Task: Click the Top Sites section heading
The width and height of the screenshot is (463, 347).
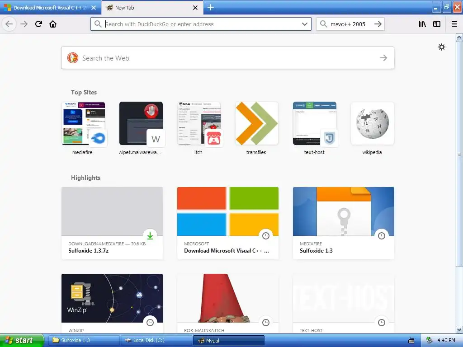Action: (84, 92)
